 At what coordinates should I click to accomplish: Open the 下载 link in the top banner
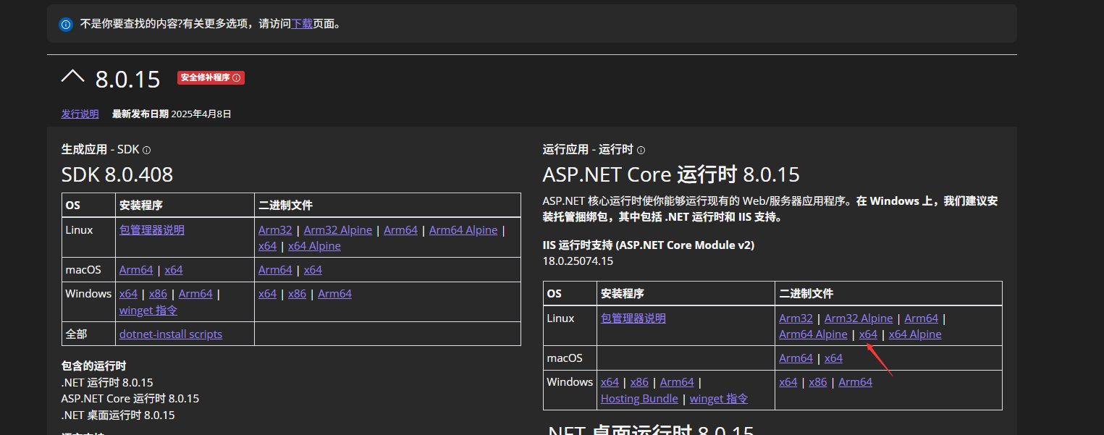tap(302, 24)
